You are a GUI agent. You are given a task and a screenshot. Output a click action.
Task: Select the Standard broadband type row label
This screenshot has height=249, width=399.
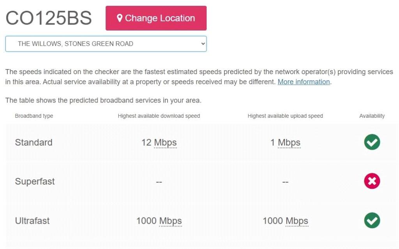pos(34,143)
